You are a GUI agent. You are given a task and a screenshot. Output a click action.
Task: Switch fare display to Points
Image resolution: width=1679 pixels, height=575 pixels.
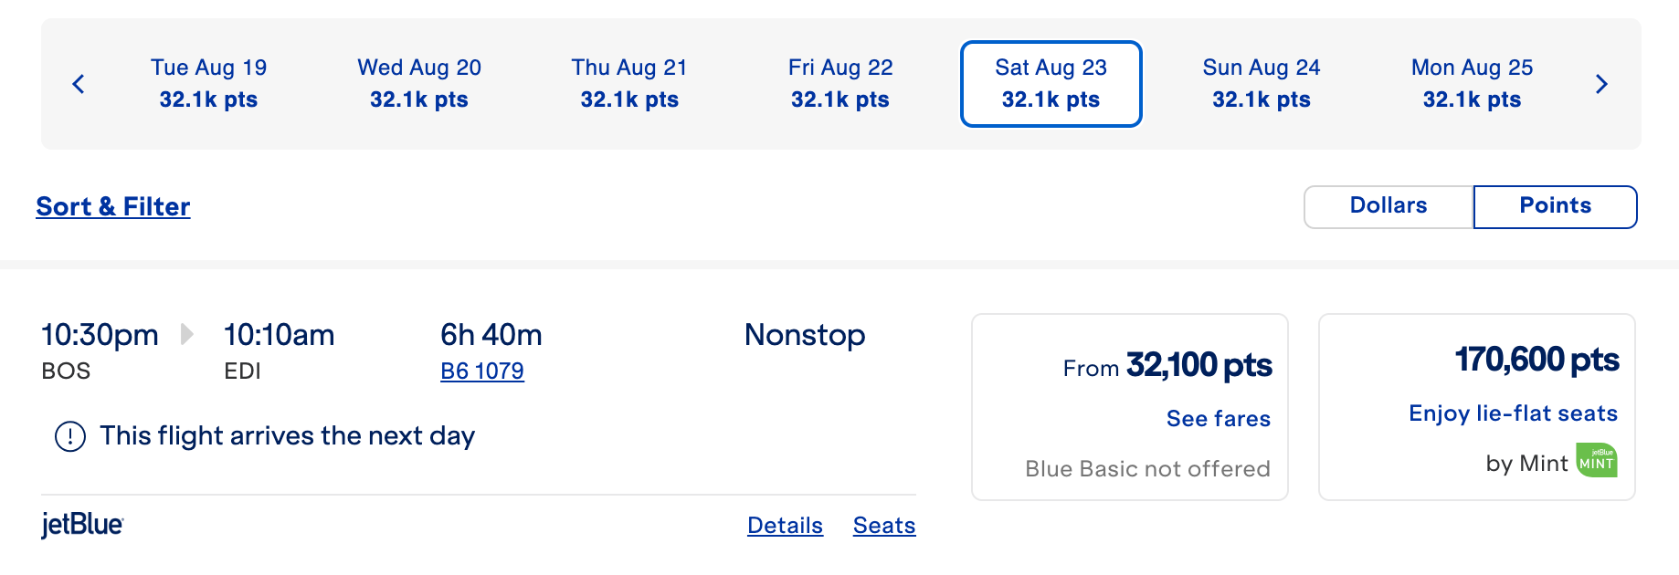pos(1554,206)
